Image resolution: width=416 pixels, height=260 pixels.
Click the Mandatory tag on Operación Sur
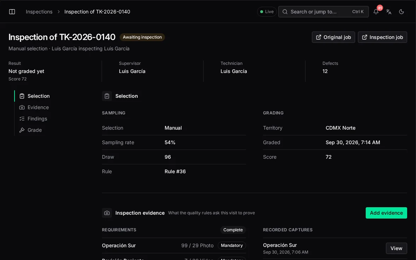232,245
